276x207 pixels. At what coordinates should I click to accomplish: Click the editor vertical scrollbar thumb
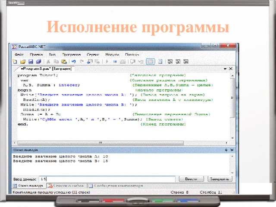[x=232, y=98]
